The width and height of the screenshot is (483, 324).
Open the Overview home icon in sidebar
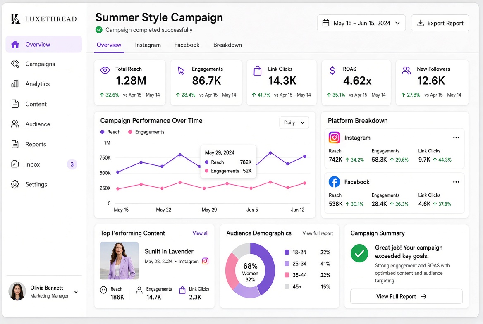point(15,44)
